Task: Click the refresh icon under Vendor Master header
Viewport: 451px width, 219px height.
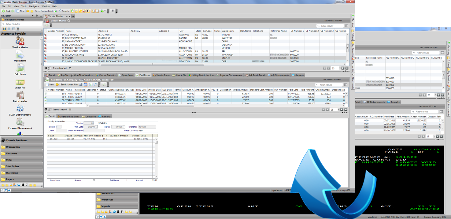Action: [47, 25]
